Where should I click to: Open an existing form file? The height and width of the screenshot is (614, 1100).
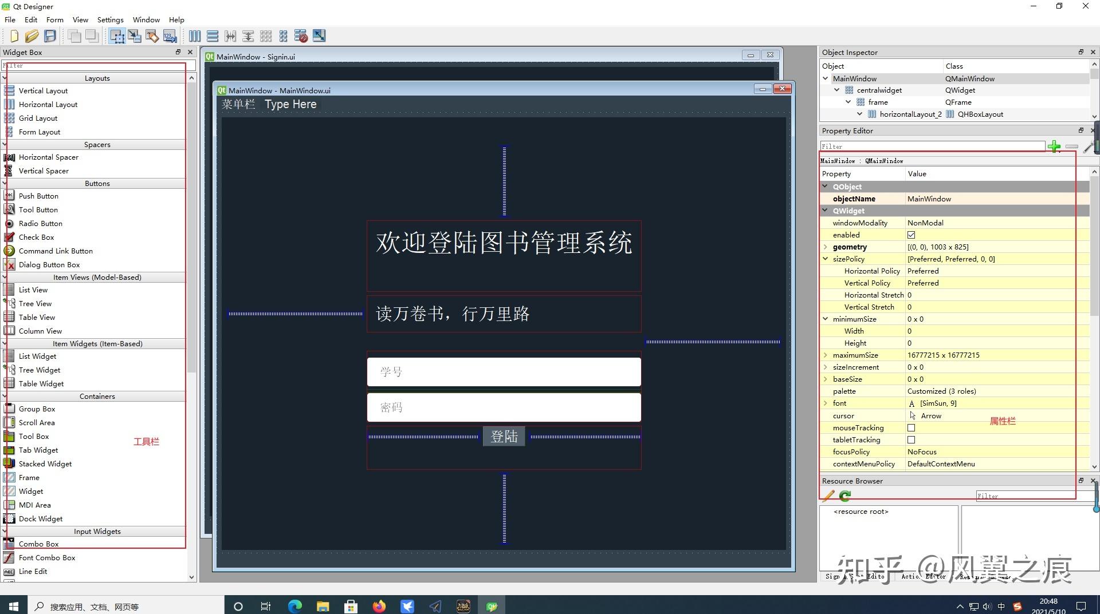pyautogui.click(x=32, y=35)
